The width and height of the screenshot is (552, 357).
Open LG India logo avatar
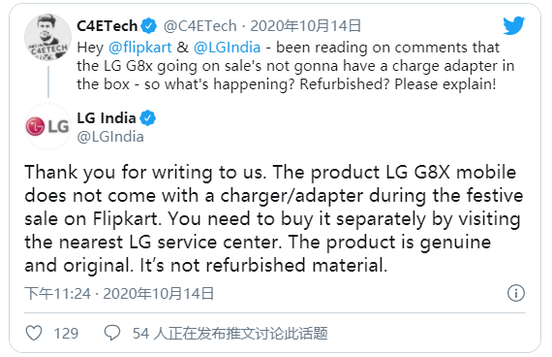click(x=47, y=126)
